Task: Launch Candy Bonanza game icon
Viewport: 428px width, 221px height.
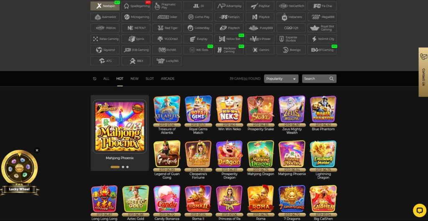Action: (x=167, y=198)
